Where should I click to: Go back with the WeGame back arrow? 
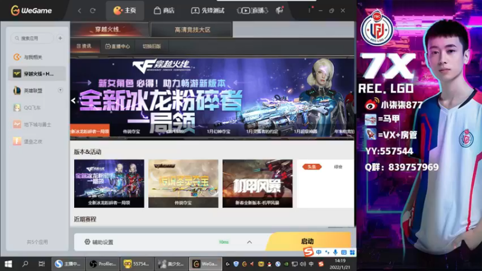(80, 11)
